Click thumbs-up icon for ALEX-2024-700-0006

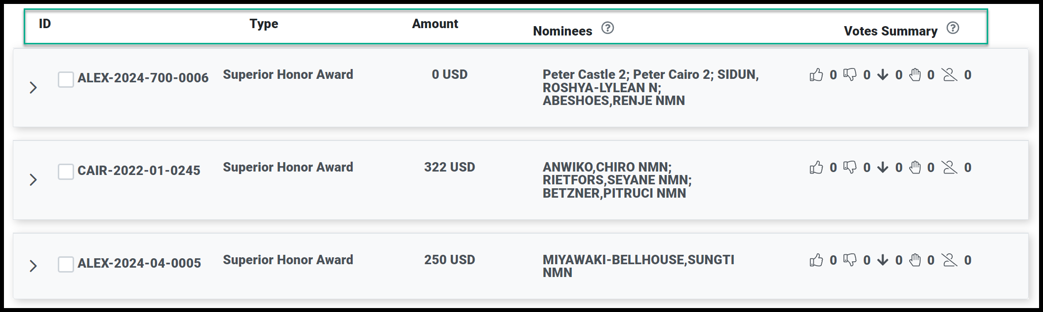click(x=816, y=75)
